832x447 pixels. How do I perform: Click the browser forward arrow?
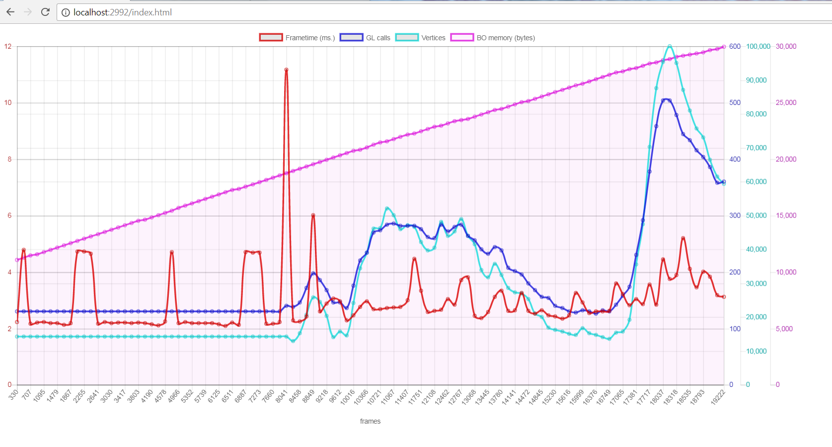(28, 12)
